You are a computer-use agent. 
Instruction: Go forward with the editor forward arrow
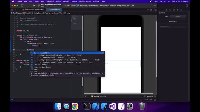pyautogui.click(x=18, y=10)
